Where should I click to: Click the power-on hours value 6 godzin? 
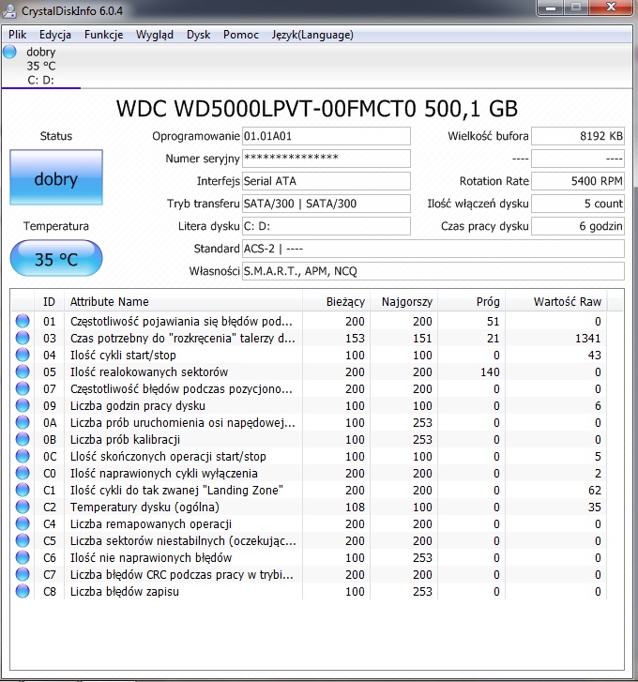point(578,226)
